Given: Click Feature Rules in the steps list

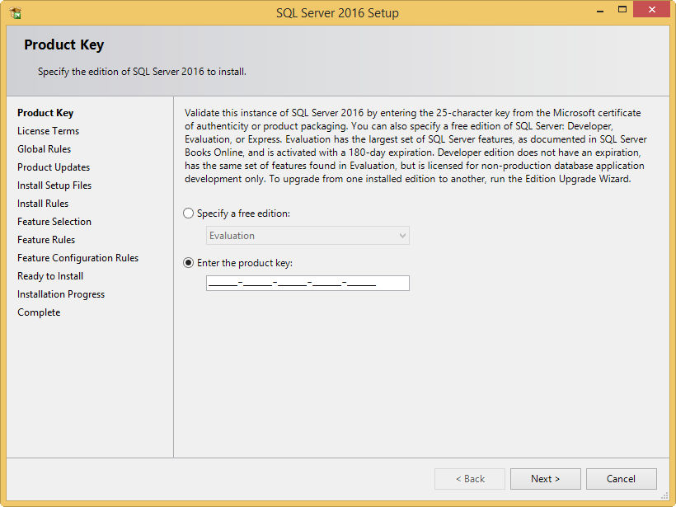Looking at the screenshot, I should click(x=46, y=240).
